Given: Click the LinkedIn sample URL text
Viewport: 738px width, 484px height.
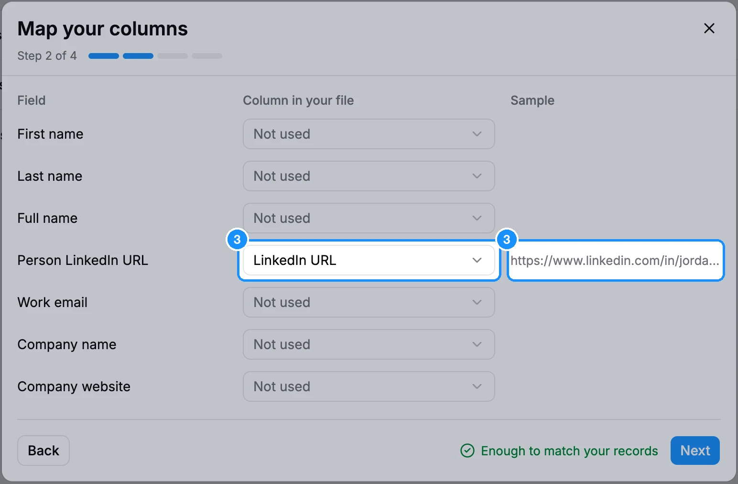Looking at the screenshot, I should 615,261.
